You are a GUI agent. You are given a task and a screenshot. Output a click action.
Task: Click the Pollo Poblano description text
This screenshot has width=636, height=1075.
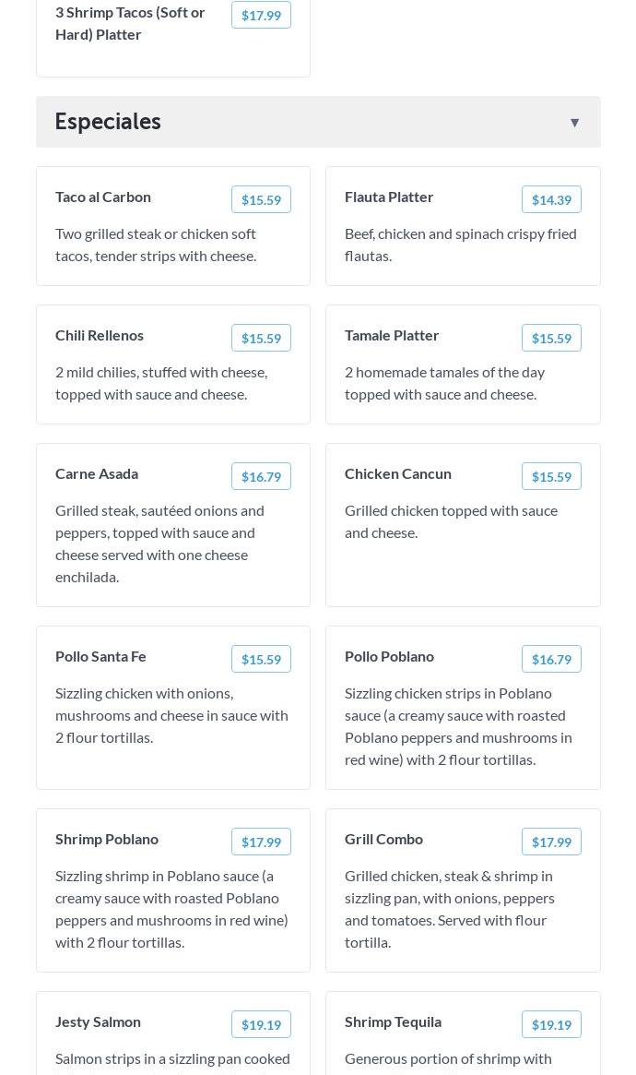458,726
